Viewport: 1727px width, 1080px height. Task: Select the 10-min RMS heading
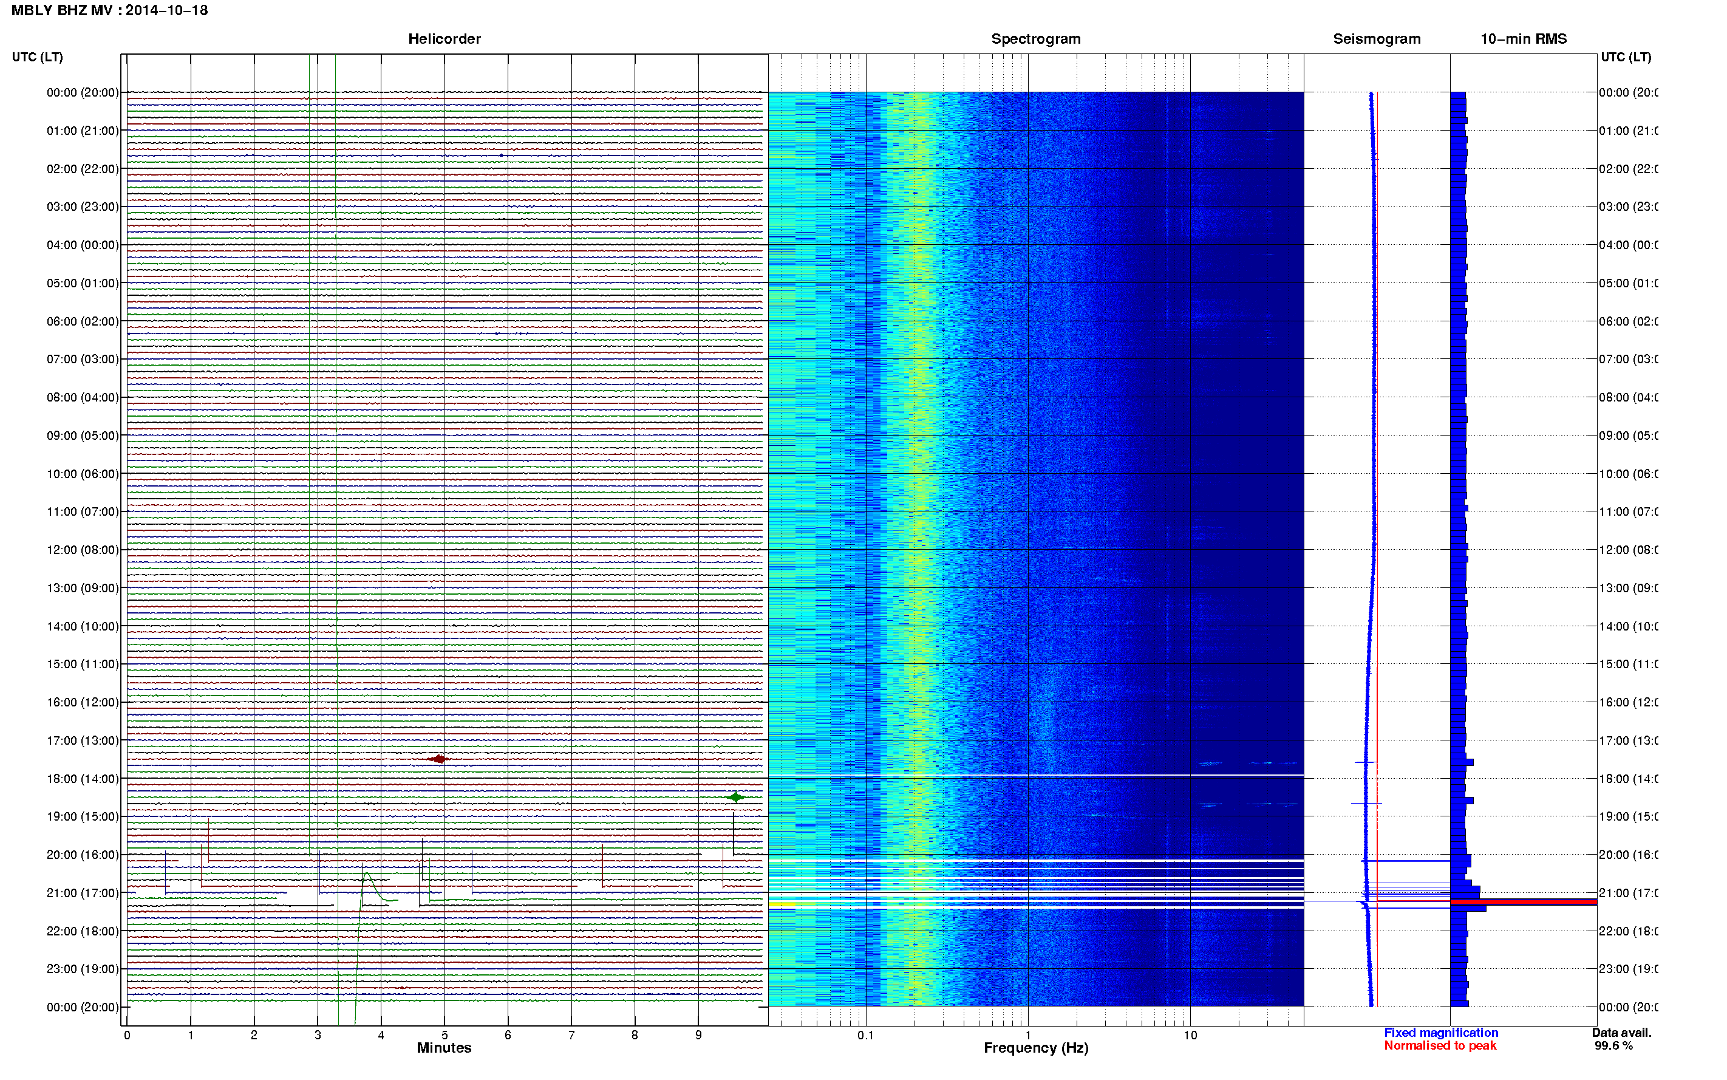tap(1524, 39)
